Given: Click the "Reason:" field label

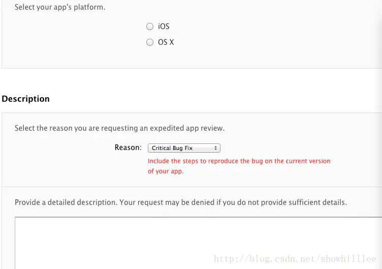Looking at the screenshot, I should point(128,147).
